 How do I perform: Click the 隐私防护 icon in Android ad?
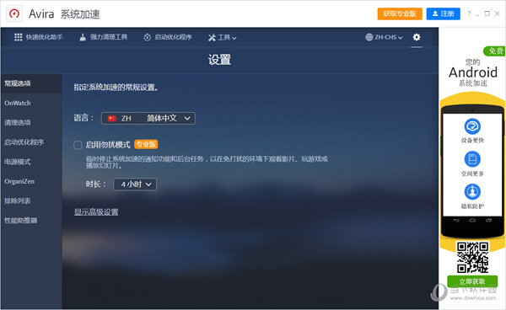(472, 192)
